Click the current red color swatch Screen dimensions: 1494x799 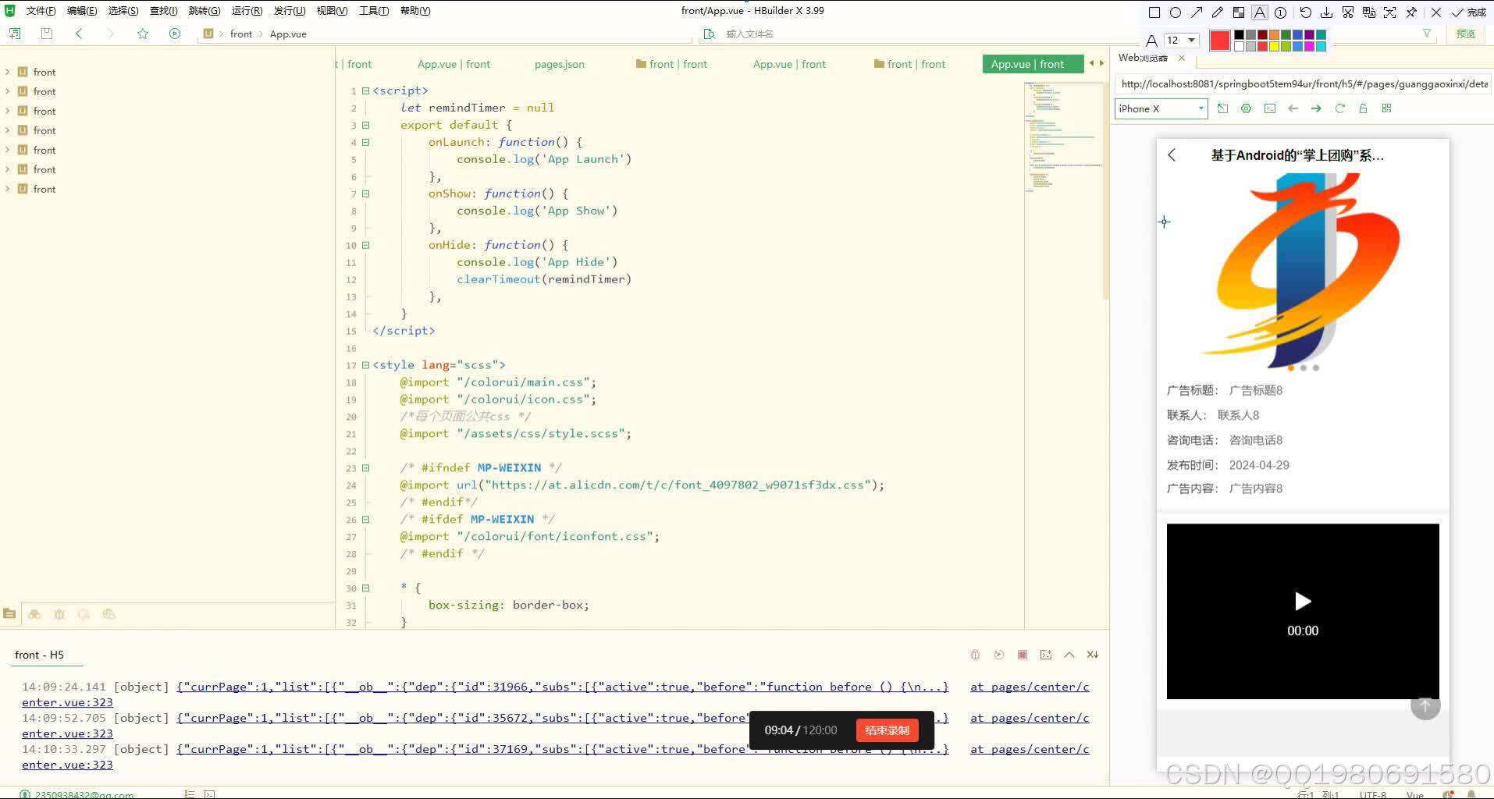1220,41
